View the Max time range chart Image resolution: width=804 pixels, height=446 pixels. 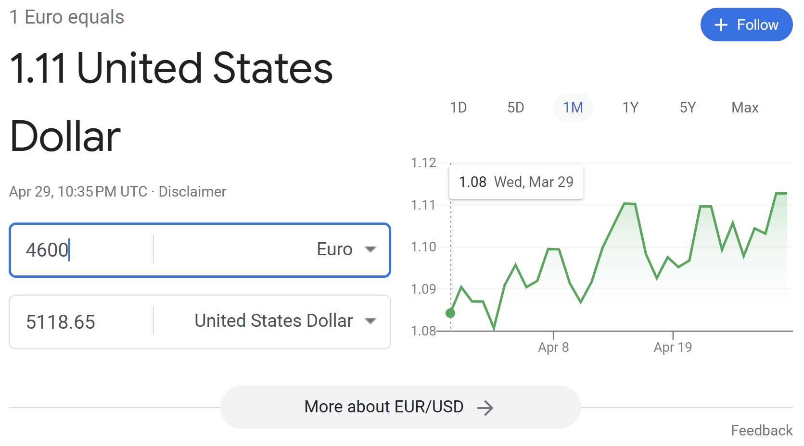point(744,108)
